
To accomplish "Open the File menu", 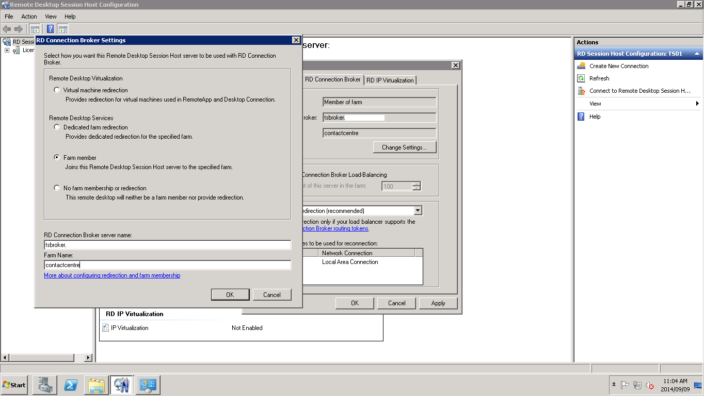I will pyautogui.click(x=9, y=16).
